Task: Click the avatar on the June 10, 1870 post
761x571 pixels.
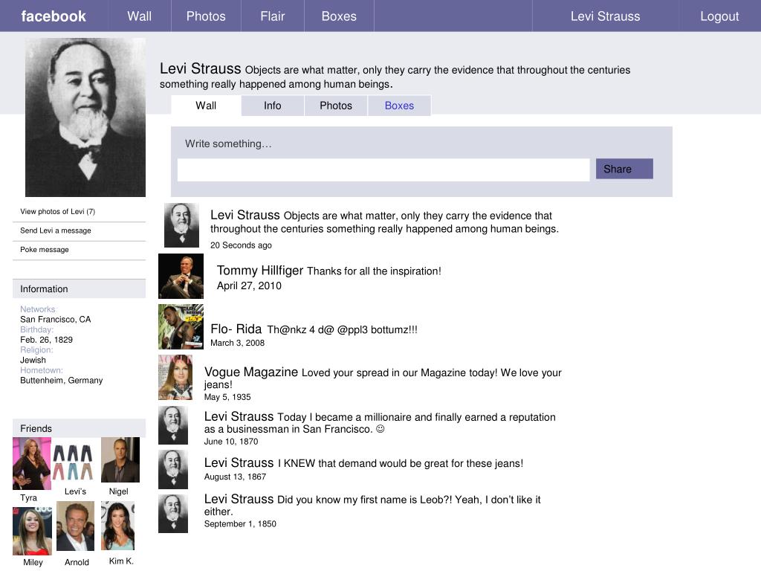Action: click(172, 425)
